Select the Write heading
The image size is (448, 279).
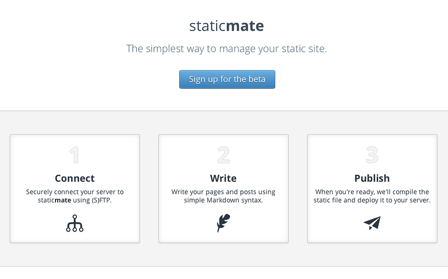[223, 178]
